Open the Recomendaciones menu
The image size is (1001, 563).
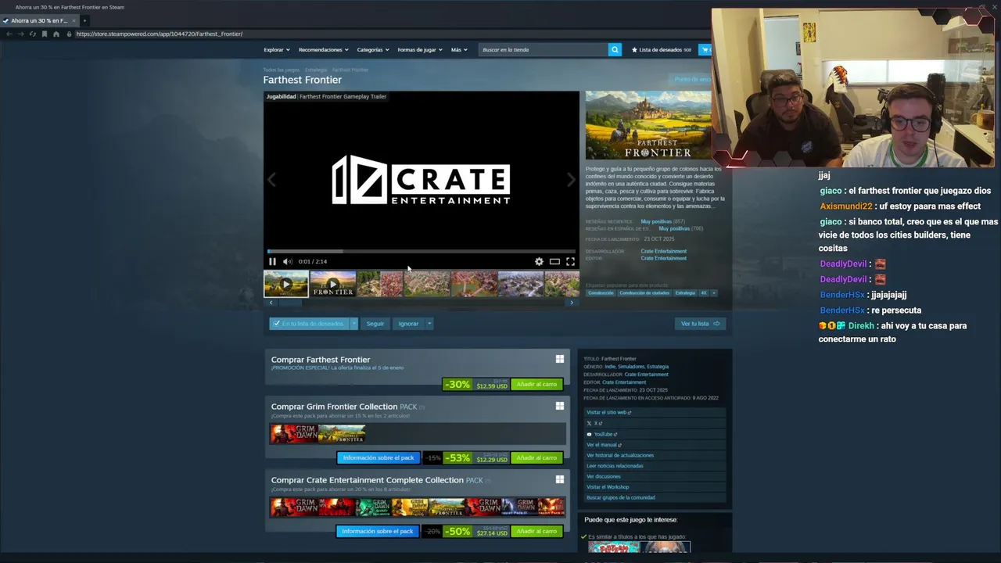[x=323, y=49]
